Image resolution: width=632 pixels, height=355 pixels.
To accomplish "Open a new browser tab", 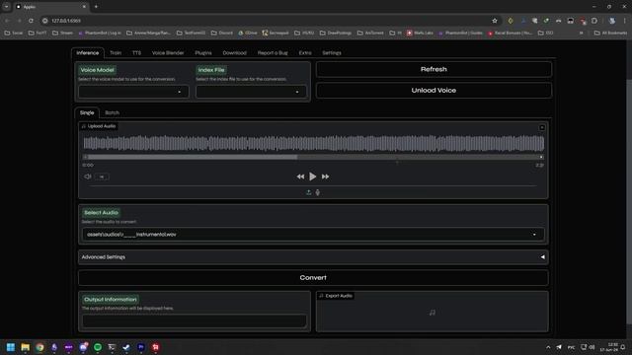I will click(x=96, y=7).
